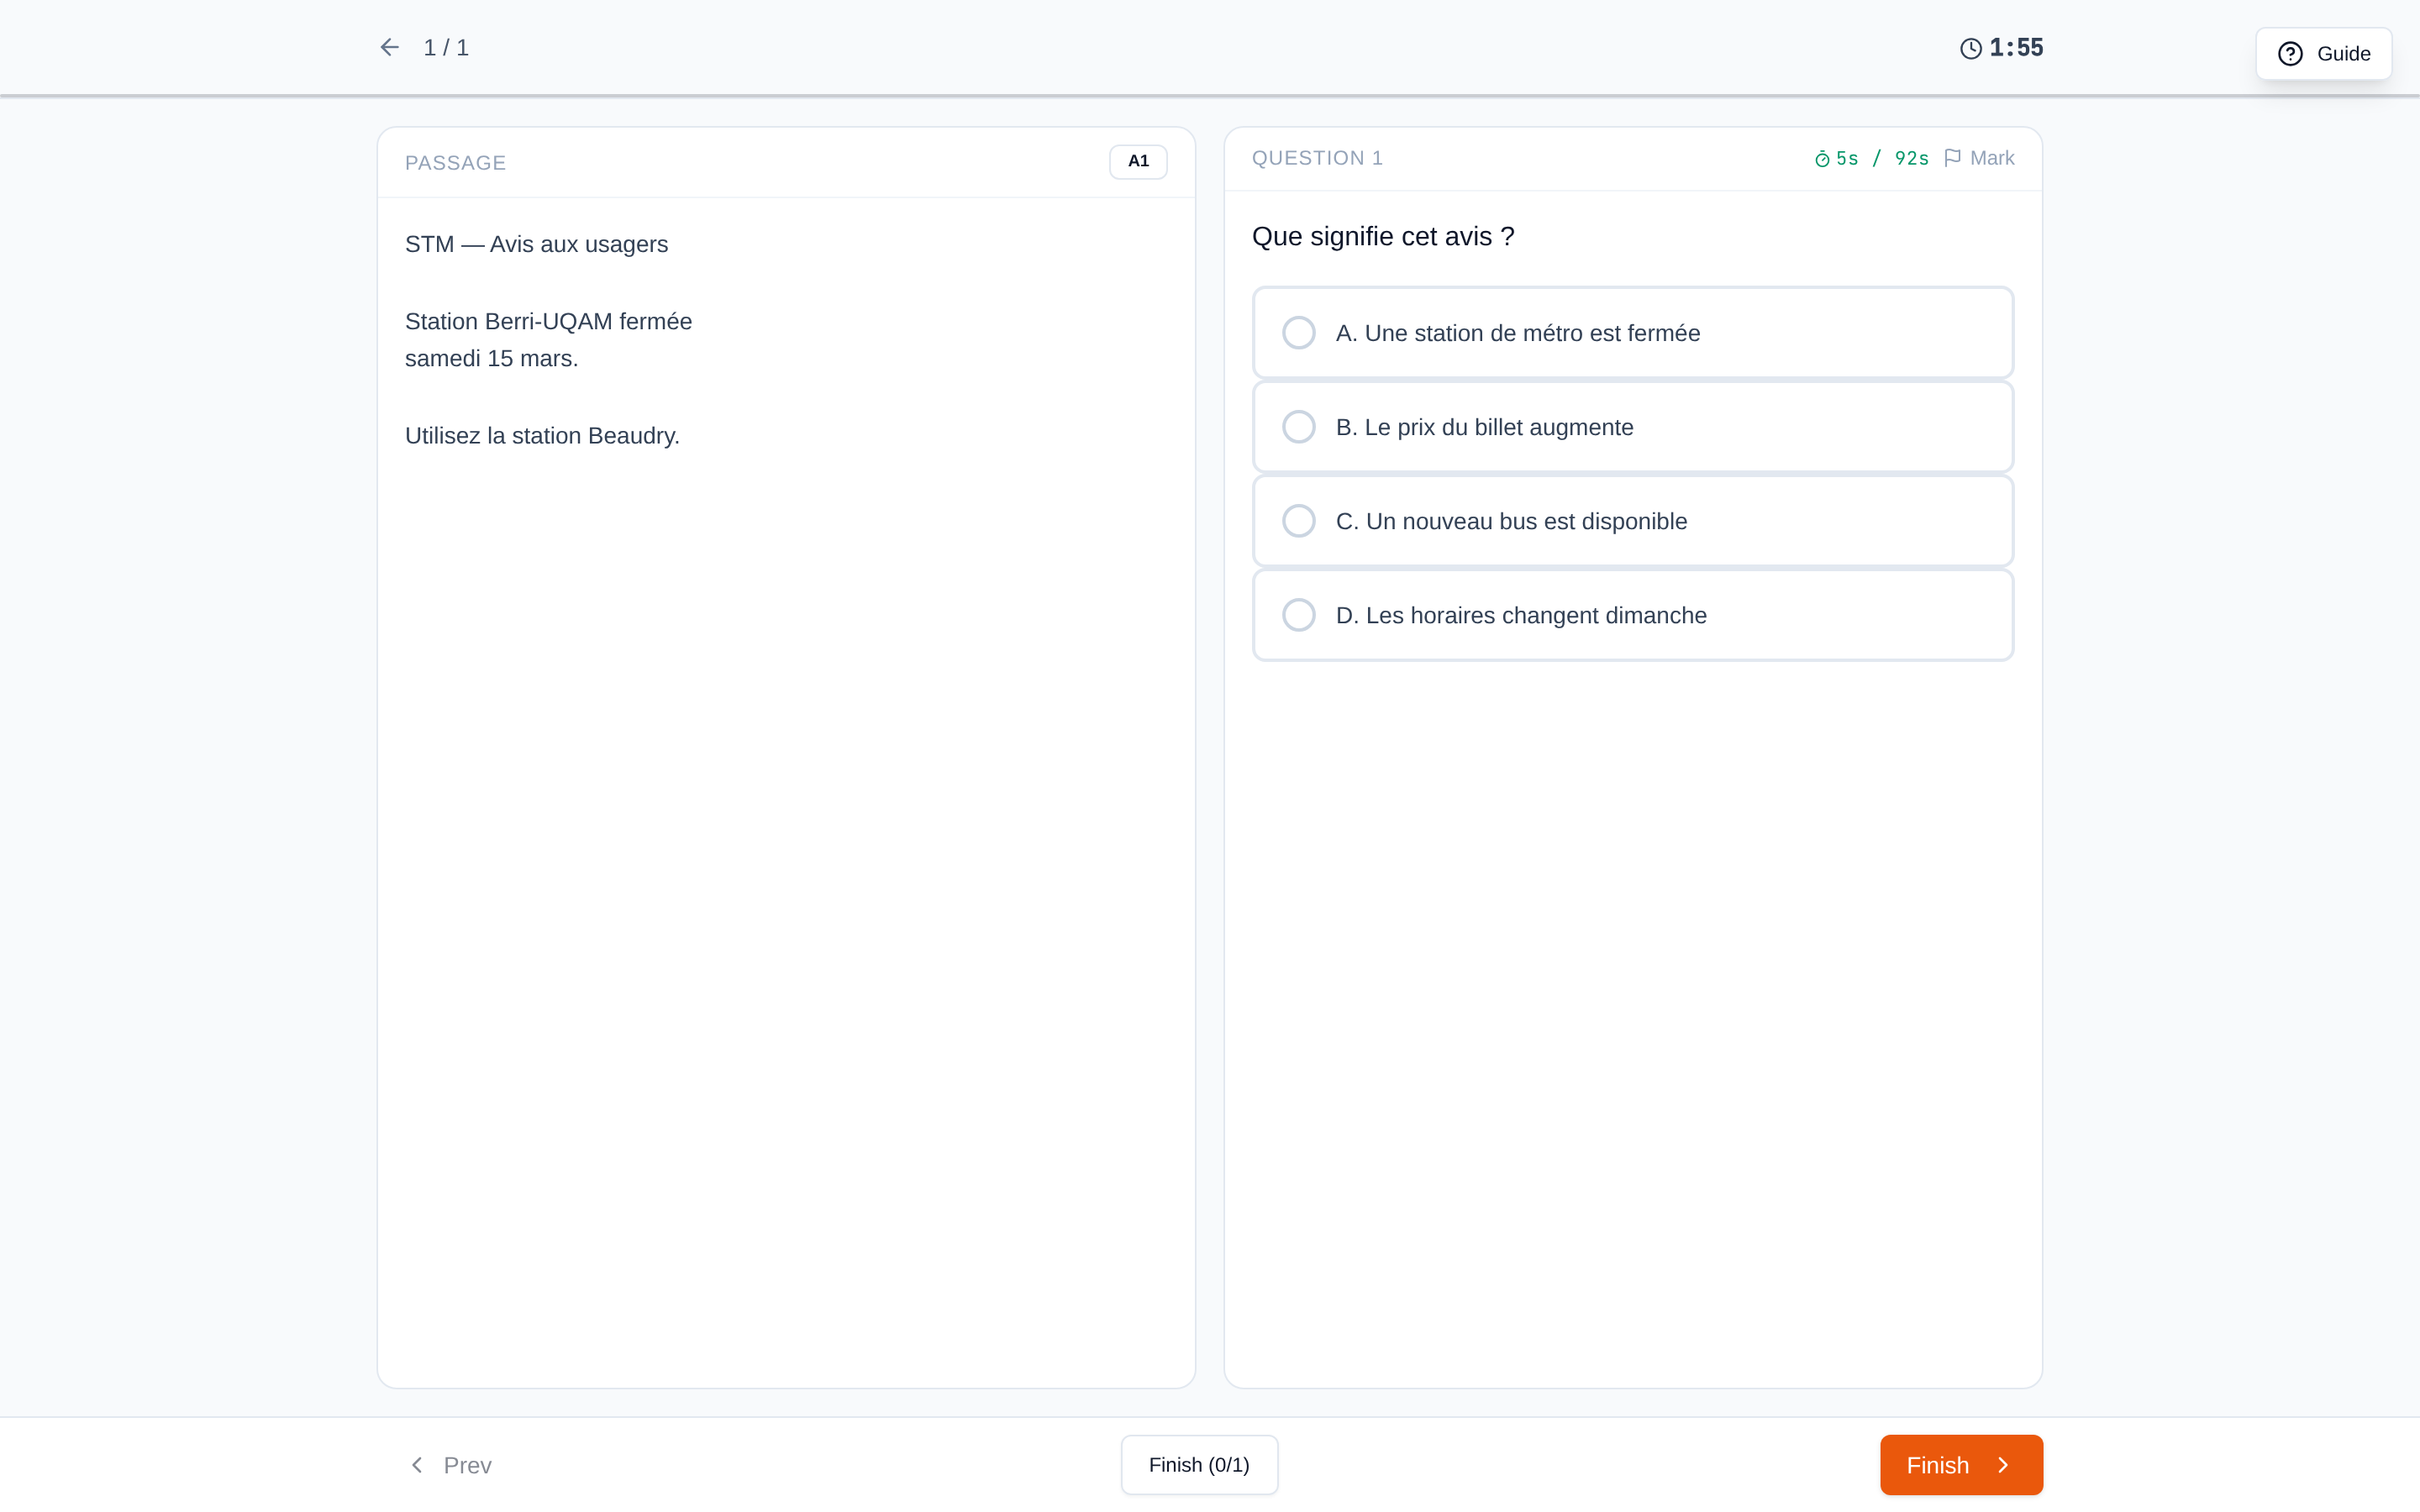Click the Prev button
Viewport: 2420px width, 1512px height.
coord(451,1465)
